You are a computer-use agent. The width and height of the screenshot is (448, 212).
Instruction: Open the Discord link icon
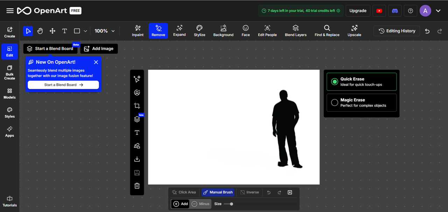[395, 11]
